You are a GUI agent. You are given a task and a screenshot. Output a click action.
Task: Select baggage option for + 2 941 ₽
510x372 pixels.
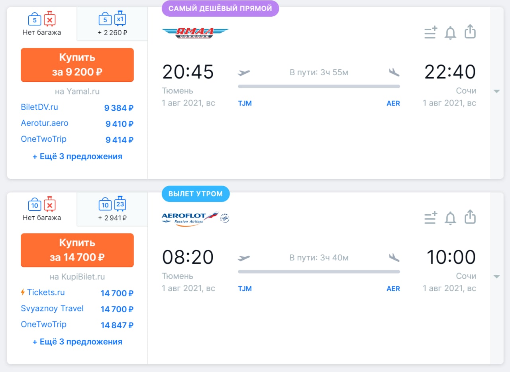(x=112, y=209)
